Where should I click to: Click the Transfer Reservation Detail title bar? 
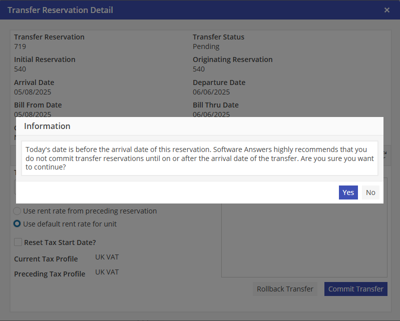tap(150, 10)
